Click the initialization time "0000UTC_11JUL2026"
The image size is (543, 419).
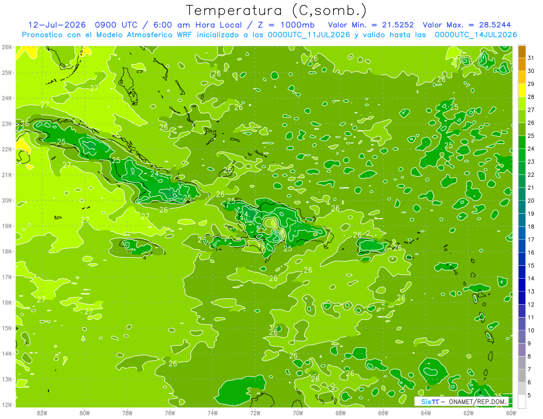309,34
